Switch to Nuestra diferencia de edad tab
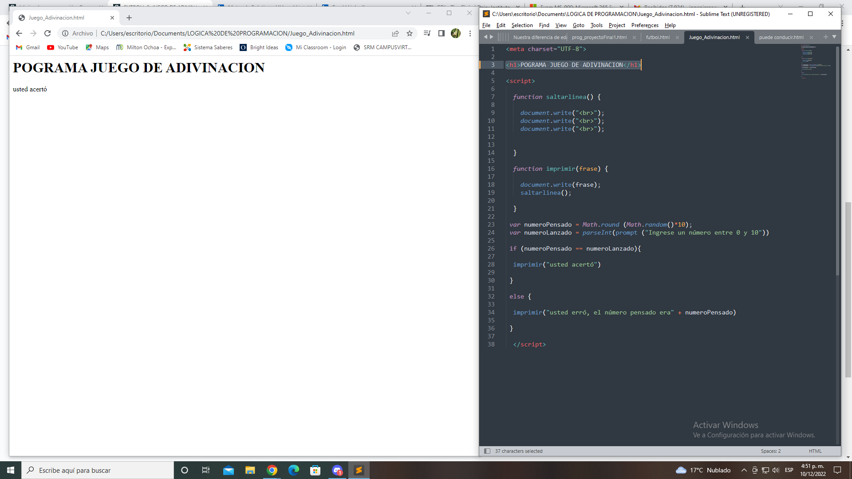852x479 pixels. pyautogui.click(x=540, y=37)
